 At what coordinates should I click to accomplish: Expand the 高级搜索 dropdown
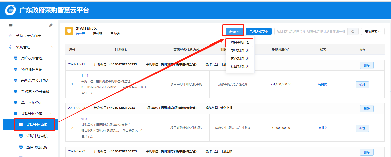(373, 32)
